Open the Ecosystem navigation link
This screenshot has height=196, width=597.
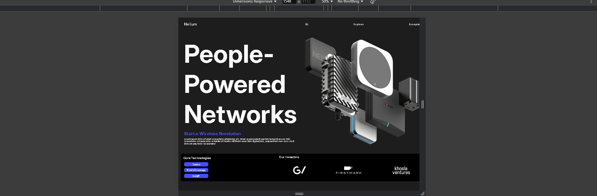pos(414,24)
